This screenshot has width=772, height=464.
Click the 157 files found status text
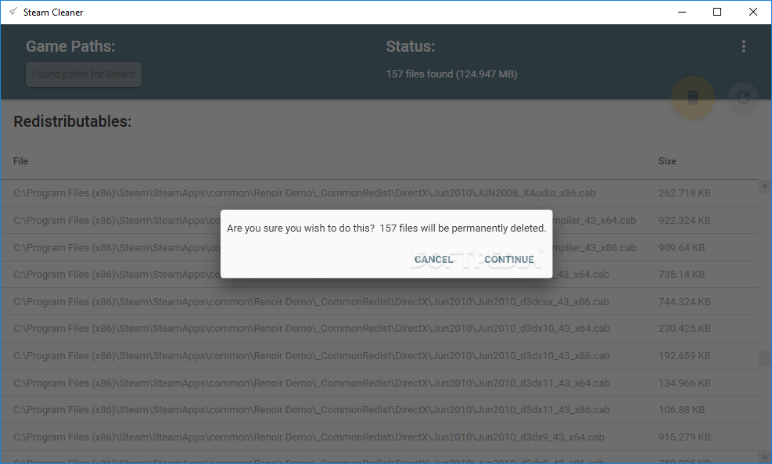point(451,74)
